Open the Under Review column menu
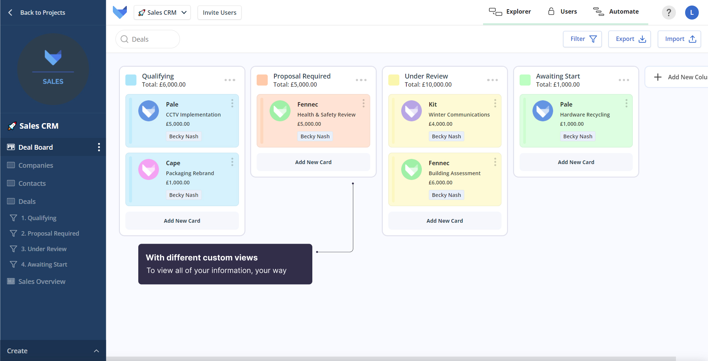The image size is (708, 361). (x=493, y=80)
